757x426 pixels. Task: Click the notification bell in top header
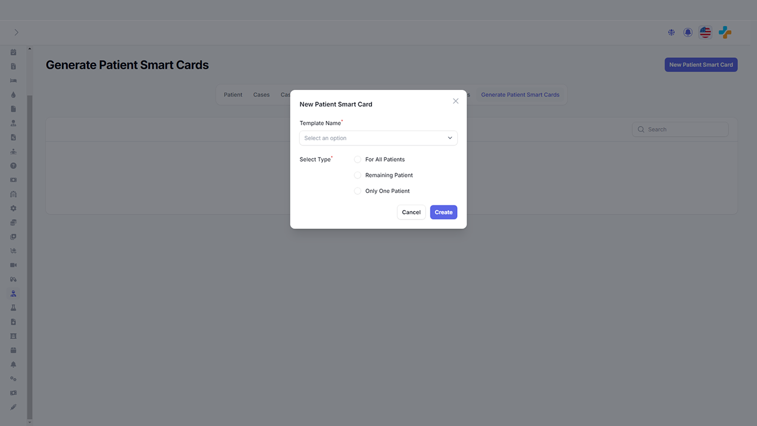click(688, 33)
